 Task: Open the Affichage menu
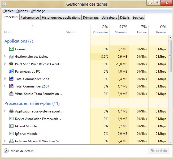pos(38,11)
